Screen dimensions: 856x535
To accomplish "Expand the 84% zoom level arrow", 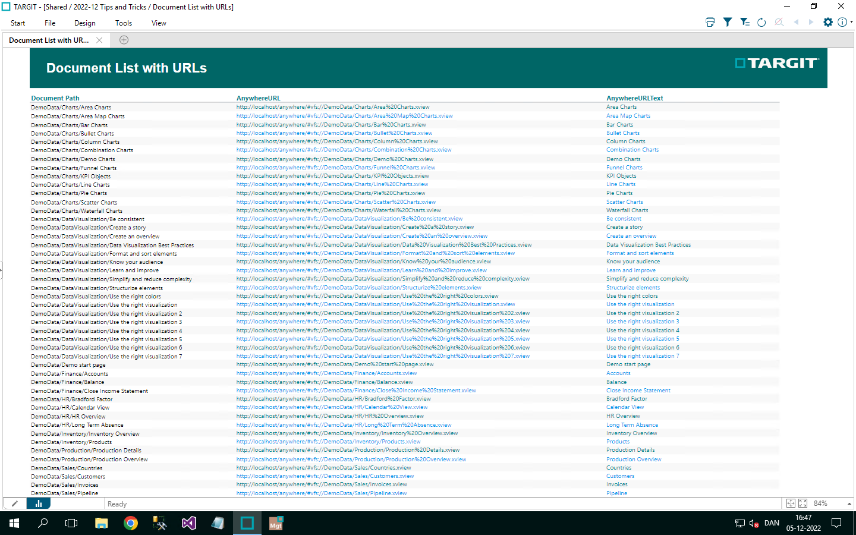I will [849, 503].
